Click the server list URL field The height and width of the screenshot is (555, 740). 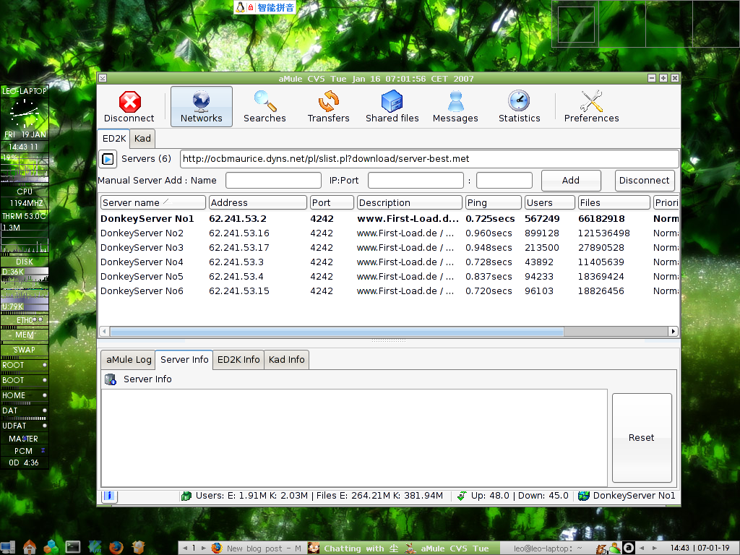click(429, 159)
